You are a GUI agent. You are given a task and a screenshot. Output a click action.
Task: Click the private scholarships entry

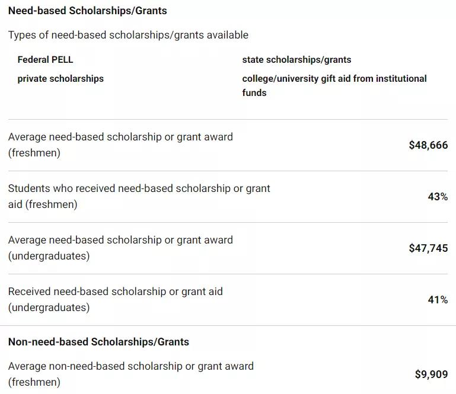pyautogui.click(x=60, y=78)
